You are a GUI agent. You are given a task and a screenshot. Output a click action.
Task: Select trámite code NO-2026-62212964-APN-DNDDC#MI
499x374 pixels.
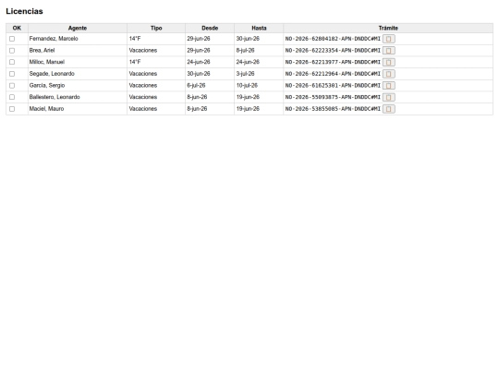[x=333, y=74]
